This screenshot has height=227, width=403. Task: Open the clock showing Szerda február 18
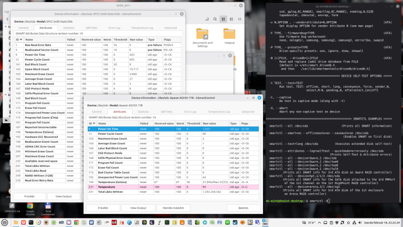point(382,222)
